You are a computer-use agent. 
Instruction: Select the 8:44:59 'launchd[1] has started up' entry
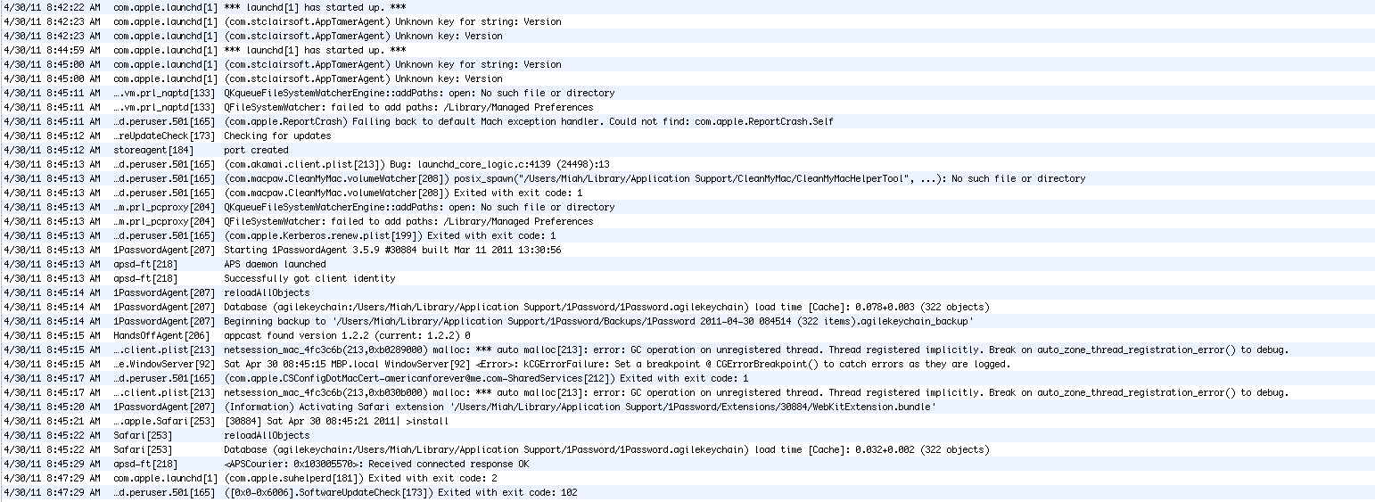click(x=687, y=50)
